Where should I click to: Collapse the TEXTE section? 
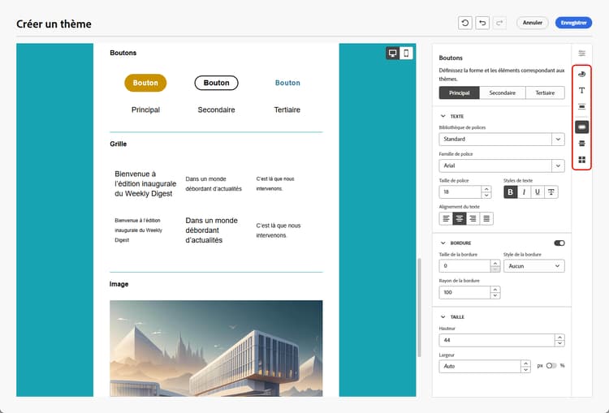coord(443,116)
